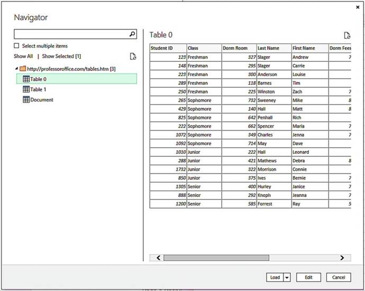
Task: Click the orange folder icon for professoroffice.com
Action: 23,68
